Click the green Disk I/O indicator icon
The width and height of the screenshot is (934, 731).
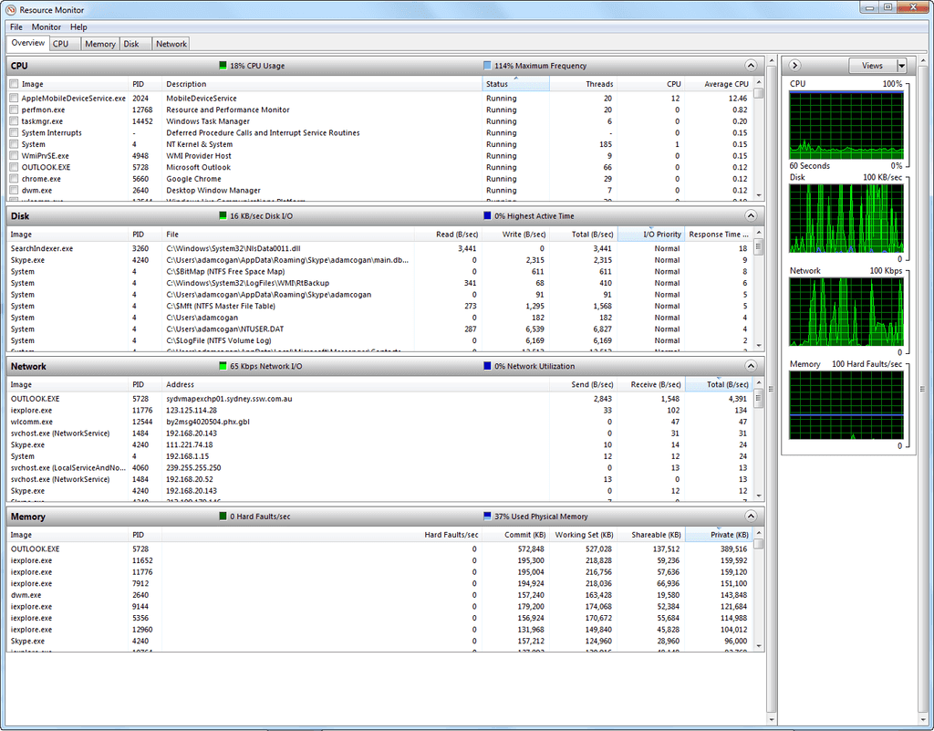point(222,215)
